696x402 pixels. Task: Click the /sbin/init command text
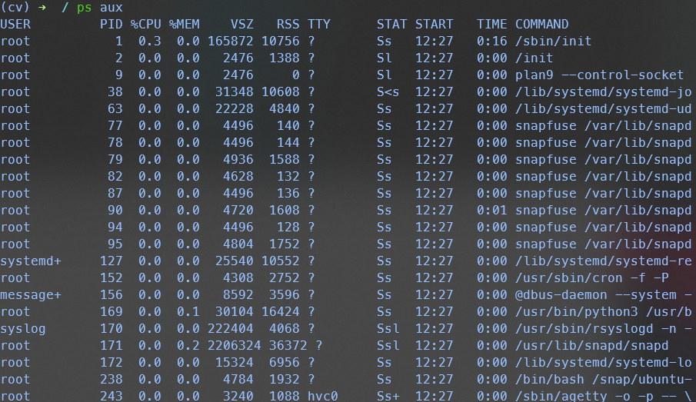coord(553,42)
